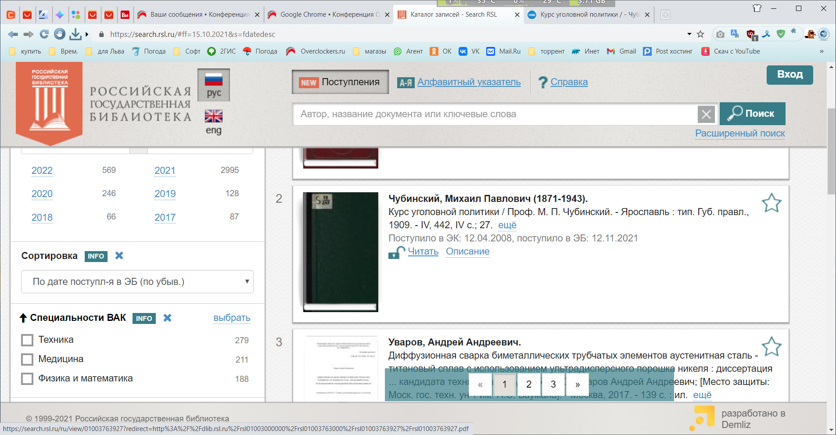Go to results page 2
The height and width of the screenshot is (435, 836).
[x=529, y=385]
